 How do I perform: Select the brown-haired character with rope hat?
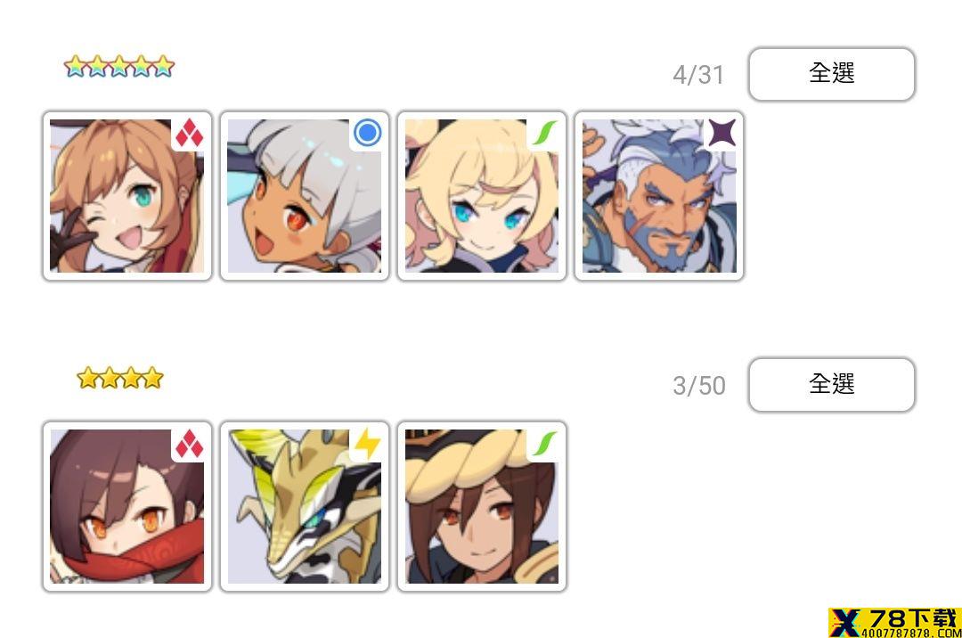(x=482, y=506)
